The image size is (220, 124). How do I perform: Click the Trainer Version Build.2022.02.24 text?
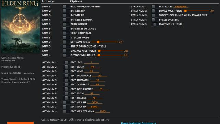click(x=18, y=79)
